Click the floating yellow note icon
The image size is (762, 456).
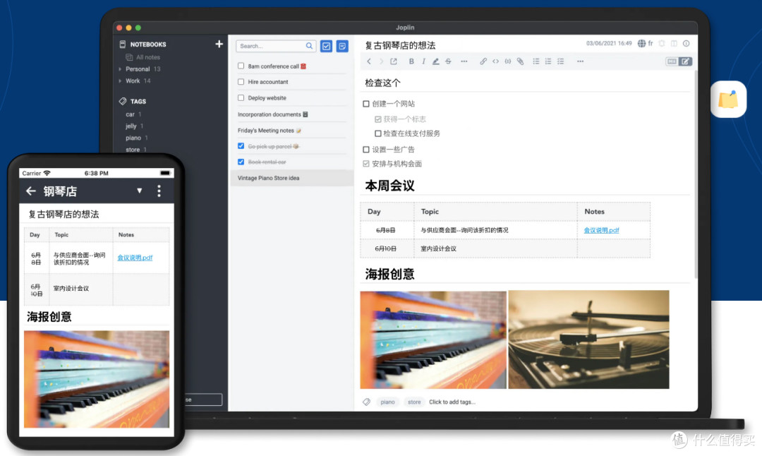(728, 99)
